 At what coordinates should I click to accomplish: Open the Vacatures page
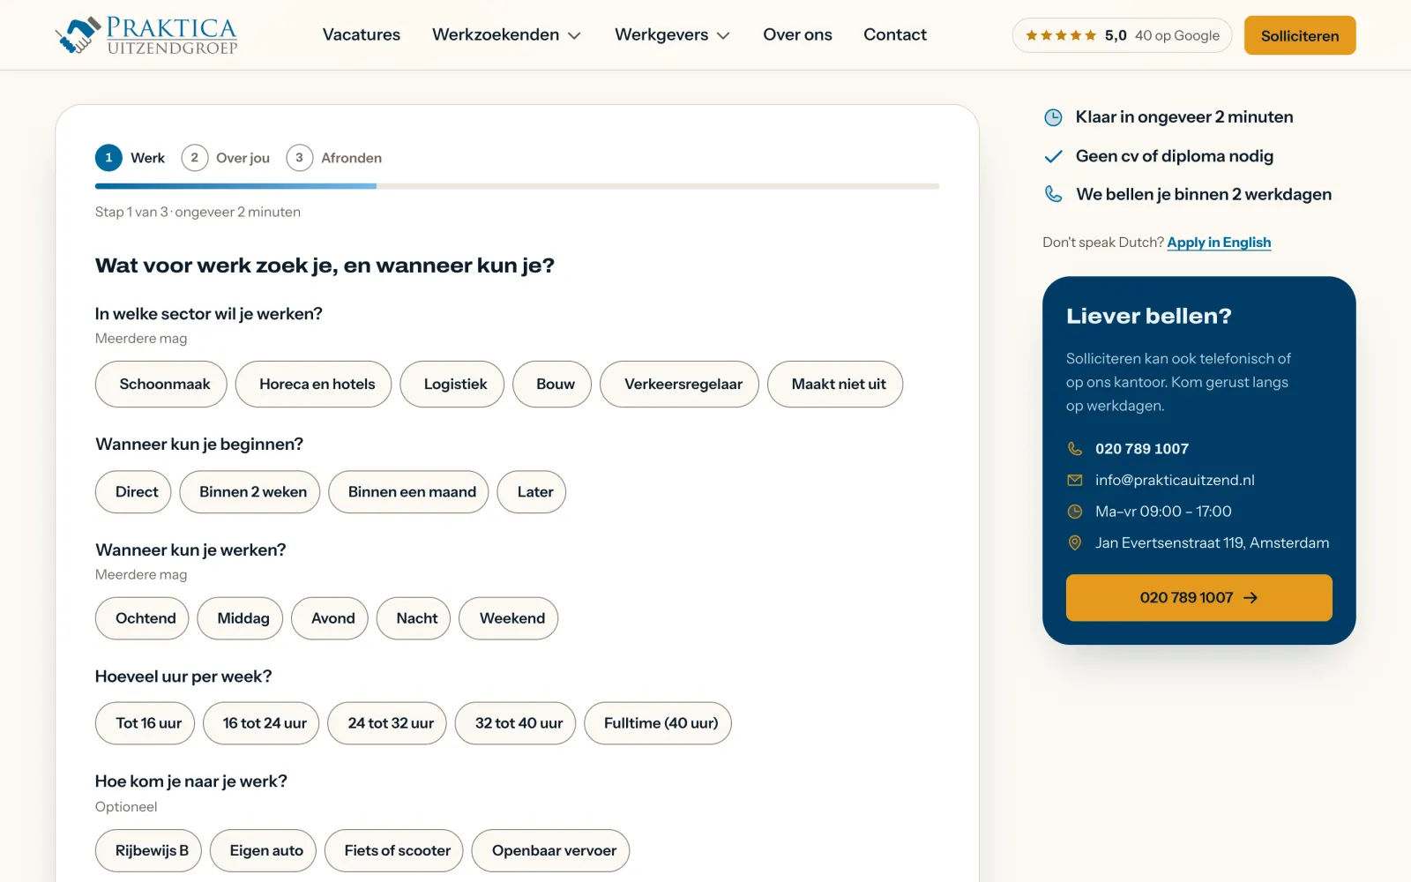tap(362, 35)
